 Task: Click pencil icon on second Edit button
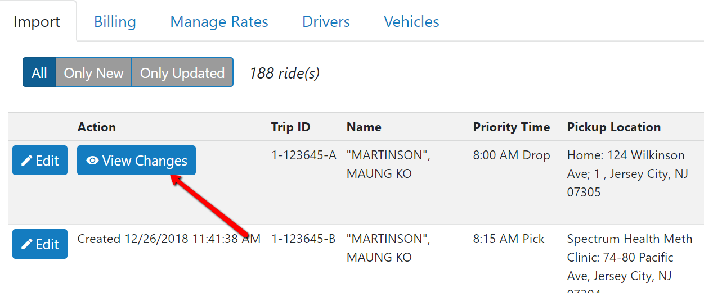point(26,244)
